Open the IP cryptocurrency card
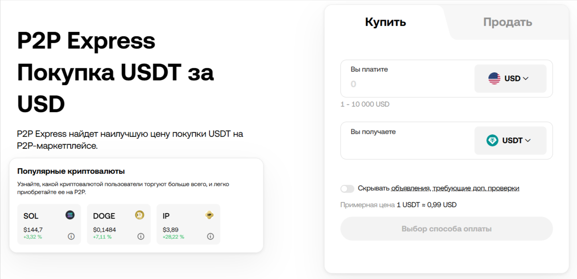The height and width of the screenshot is (279, 577). point(188,224)
